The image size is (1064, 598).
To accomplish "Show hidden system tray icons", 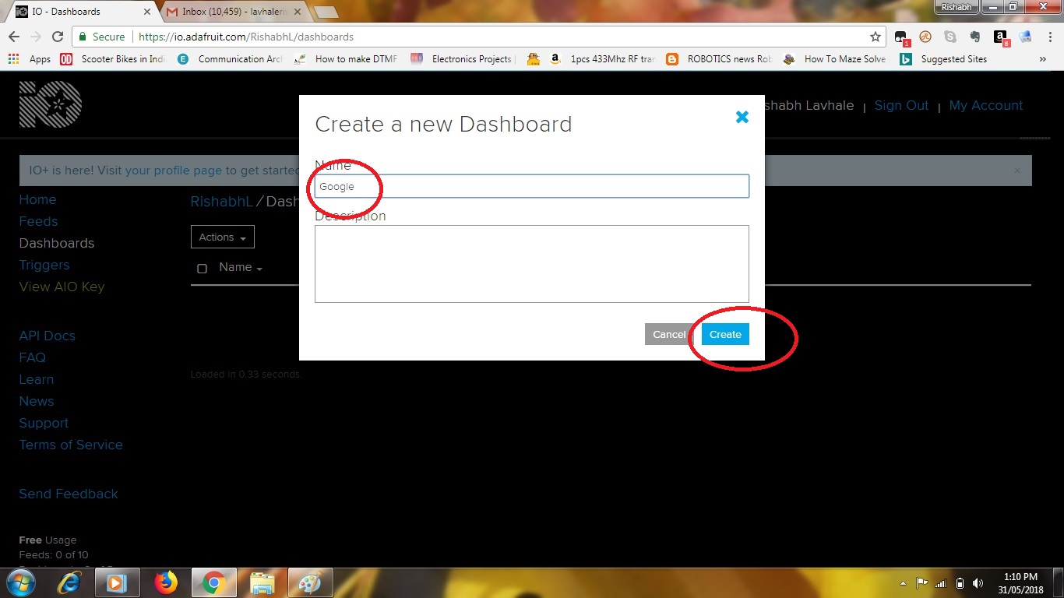I will click(903, 583).
